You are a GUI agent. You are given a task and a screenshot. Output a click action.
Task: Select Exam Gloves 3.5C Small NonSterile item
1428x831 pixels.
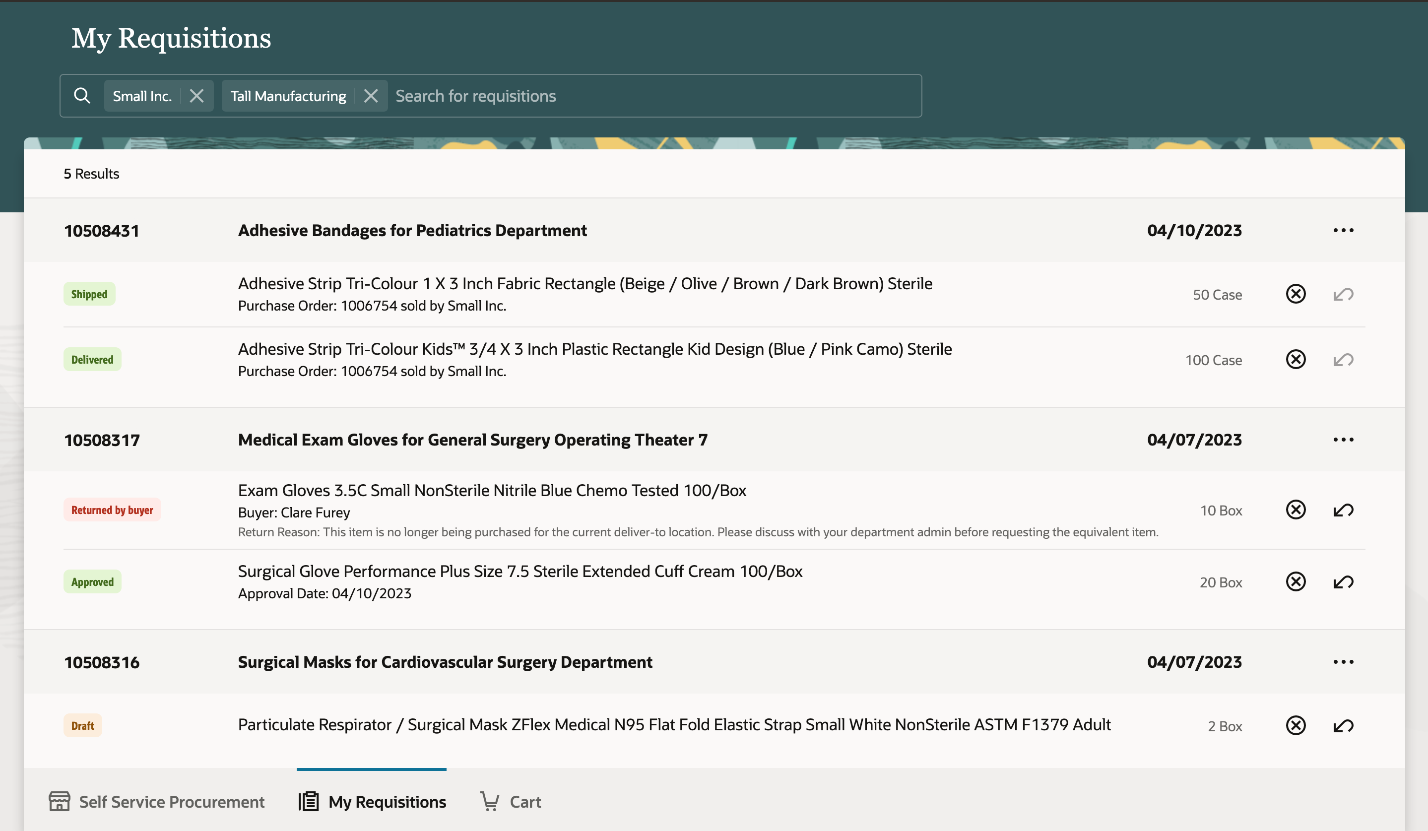pos(492,490)
